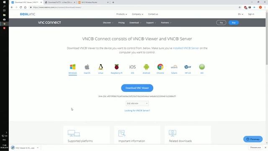The height and width of the screenshot is (151, 268).
Task: Open the Related downloads card icon
Action: [x=173, y=133]
